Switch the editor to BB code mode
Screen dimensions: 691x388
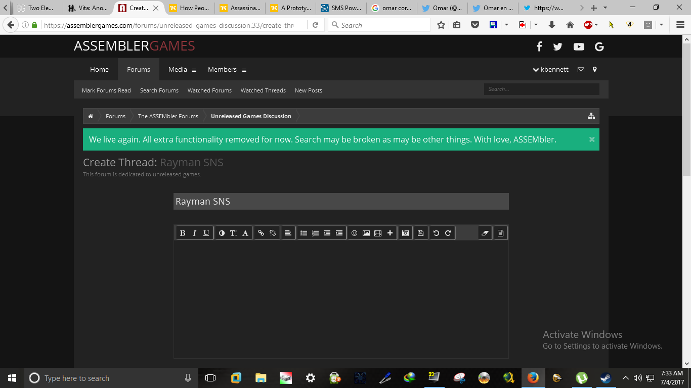click(x=500, y=233)
